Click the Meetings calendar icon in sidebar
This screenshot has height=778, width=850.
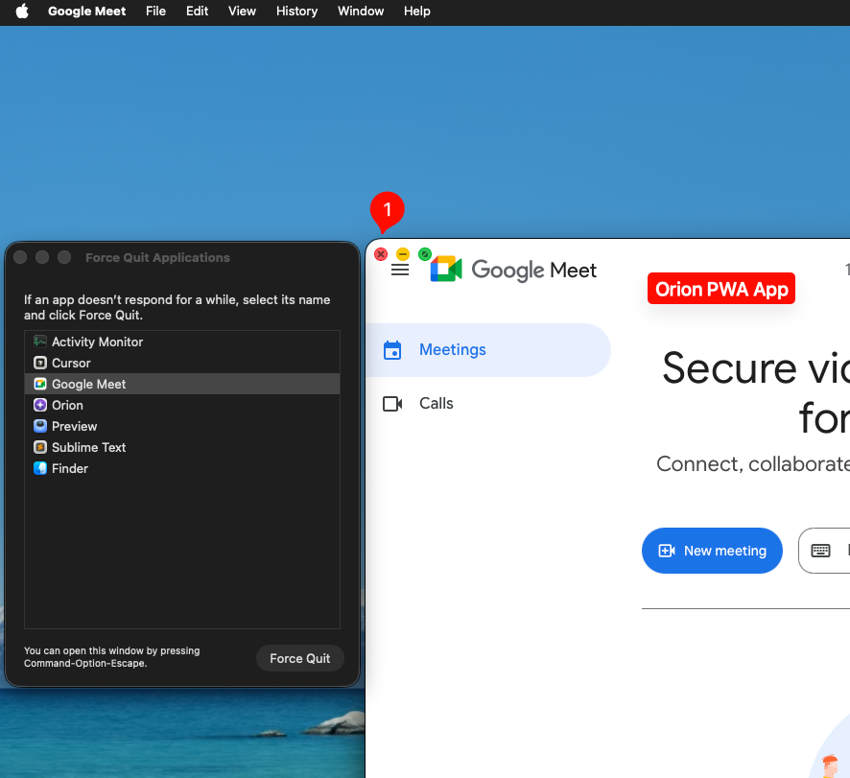(392, 350)
